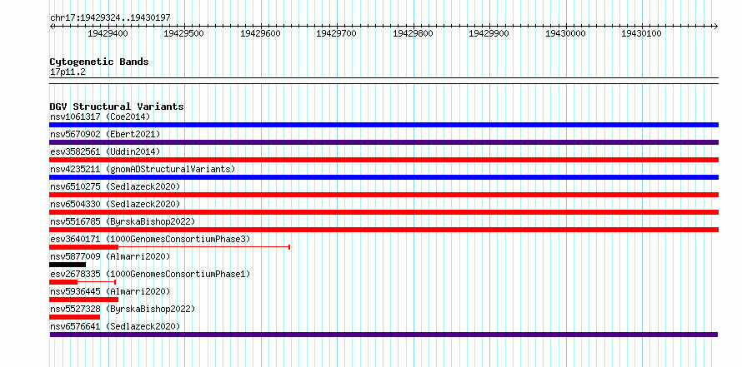The height and width of the screenshot is (367, 742).
Task: Click ruler position 19429500
Action: (x=183, y=33)
